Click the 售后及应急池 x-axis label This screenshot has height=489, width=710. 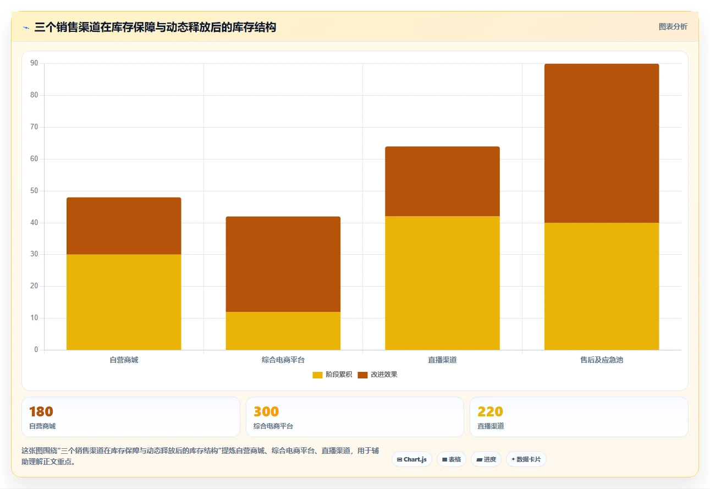(x=602, y=360)
